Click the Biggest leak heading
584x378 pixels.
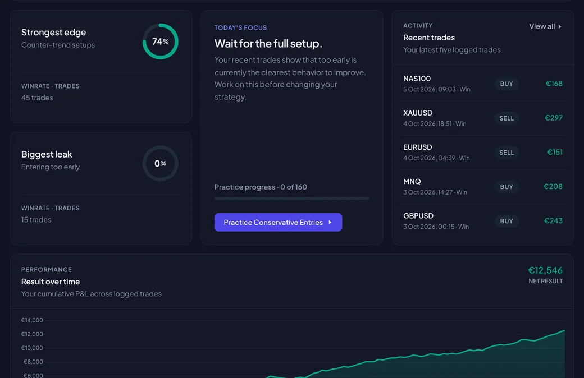(x=47, y=154)
